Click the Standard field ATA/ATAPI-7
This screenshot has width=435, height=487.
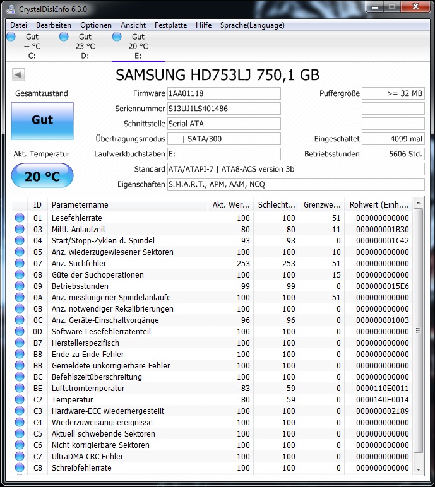[295, 169]
